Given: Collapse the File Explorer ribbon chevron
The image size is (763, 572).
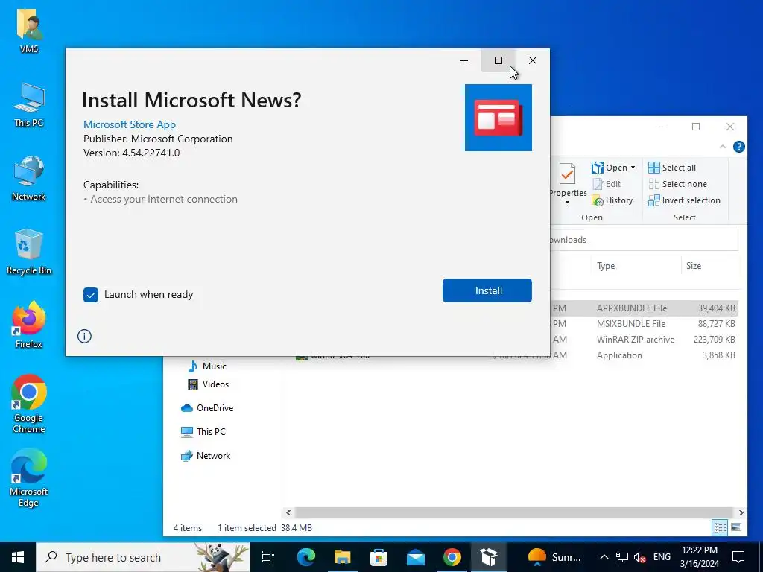Looking at the screenshot, I should coord(723,147).
